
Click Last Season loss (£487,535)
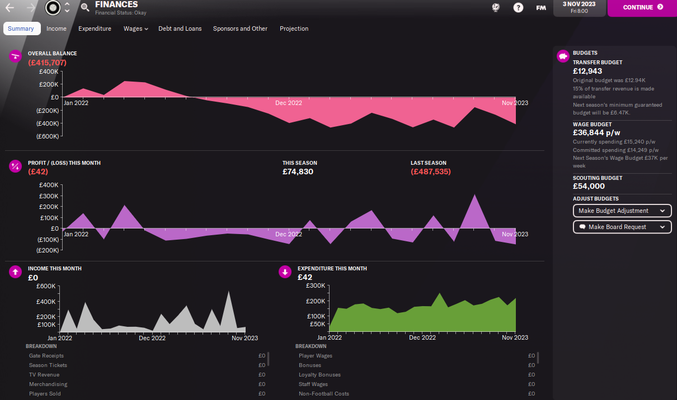click(430, 172)
